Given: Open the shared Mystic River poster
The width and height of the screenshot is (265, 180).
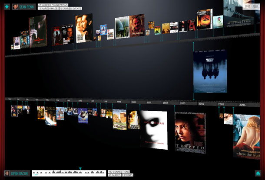Looking at the screenshot, I should [x=210, y=71].
